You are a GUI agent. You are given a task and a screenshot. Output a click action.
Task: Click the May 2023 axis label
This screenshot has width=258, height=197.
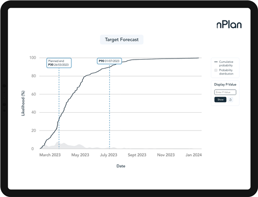click(x=80, y=155)
